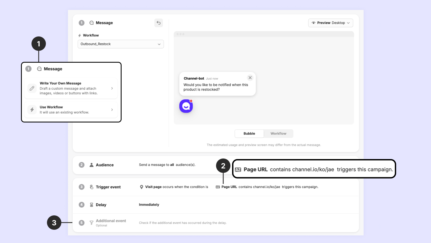Expand the Preview Desktop dropdown chevron
The height and width of the screenshot is (243, 431).
[x=348, y=23]
